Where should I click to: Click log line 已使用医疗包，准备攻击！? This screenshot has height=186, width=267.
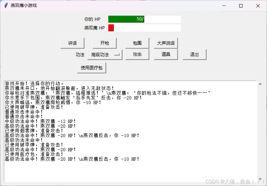click(x=34, y=154)
